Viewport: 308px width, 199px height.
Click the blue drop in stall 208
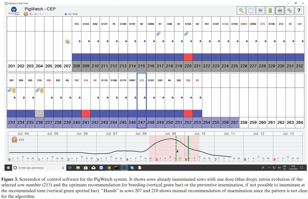coord(79,41)
